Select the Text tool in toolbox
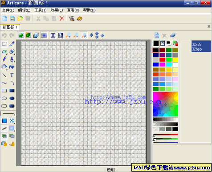The image size is (212, 172). pos(12,75)
